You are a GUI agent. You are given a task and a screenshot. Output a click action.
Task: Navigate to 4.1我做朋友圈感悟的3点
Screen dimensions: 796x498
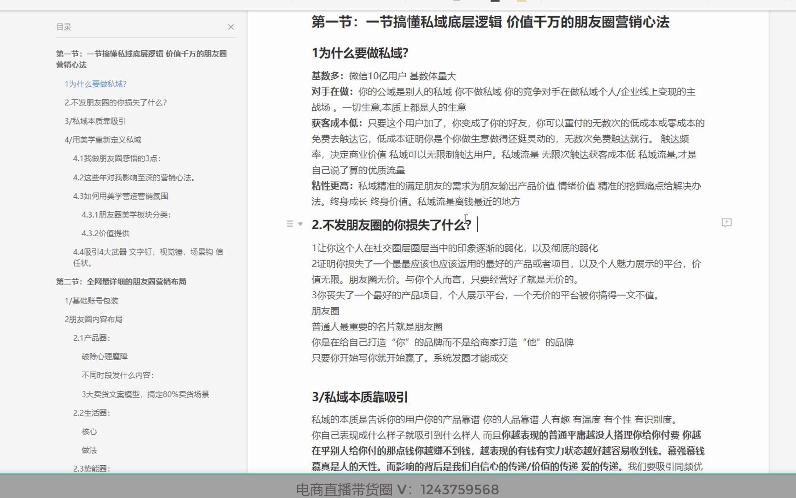(117, 159)
